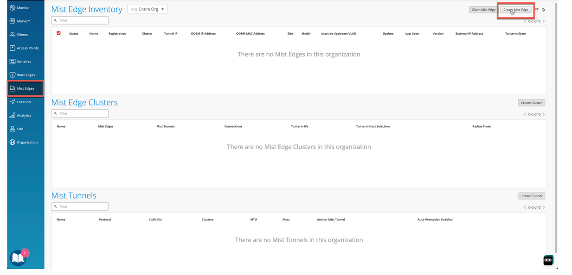Toggle the select-all checkbox in inventory table
Screen dimensions: 572x275
tap(58, 33)
